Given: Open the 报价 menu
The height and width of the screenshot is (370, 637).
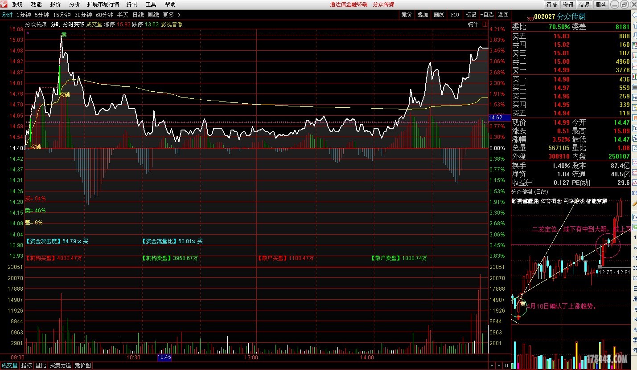Looking at the screenshot, I should [x=56, y=4].
